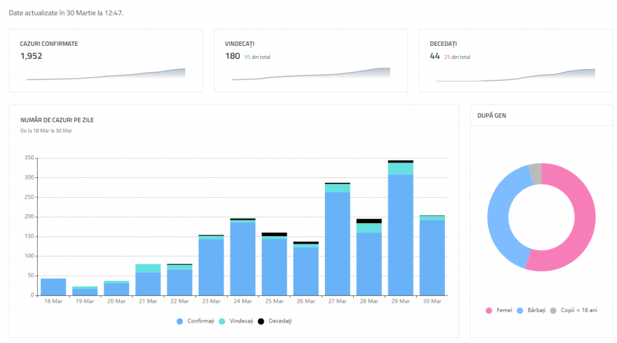Screen dimensions: 617x343
Task: Select the 27 Mar blue confirmed bar
Action: tap(337, 243)
